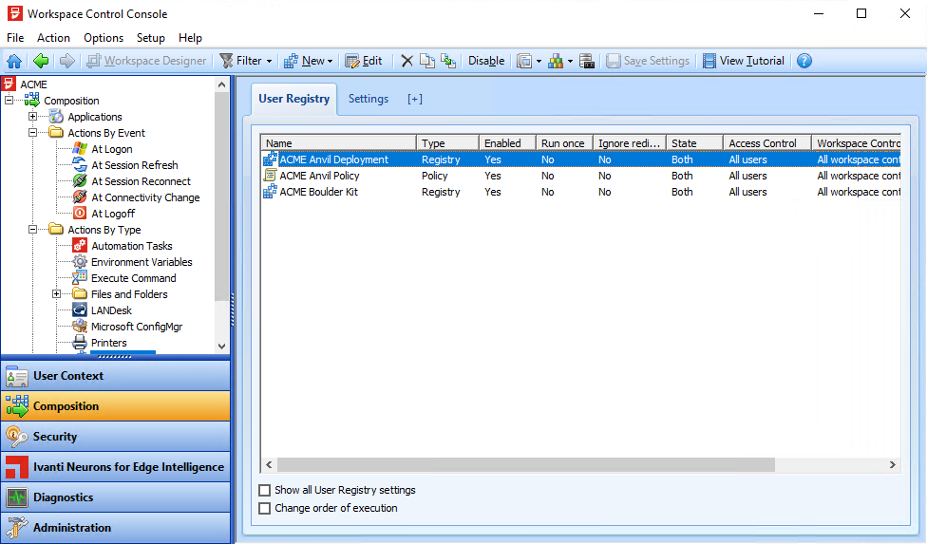Select the ACME Boulder Kit row

point(580,192)
